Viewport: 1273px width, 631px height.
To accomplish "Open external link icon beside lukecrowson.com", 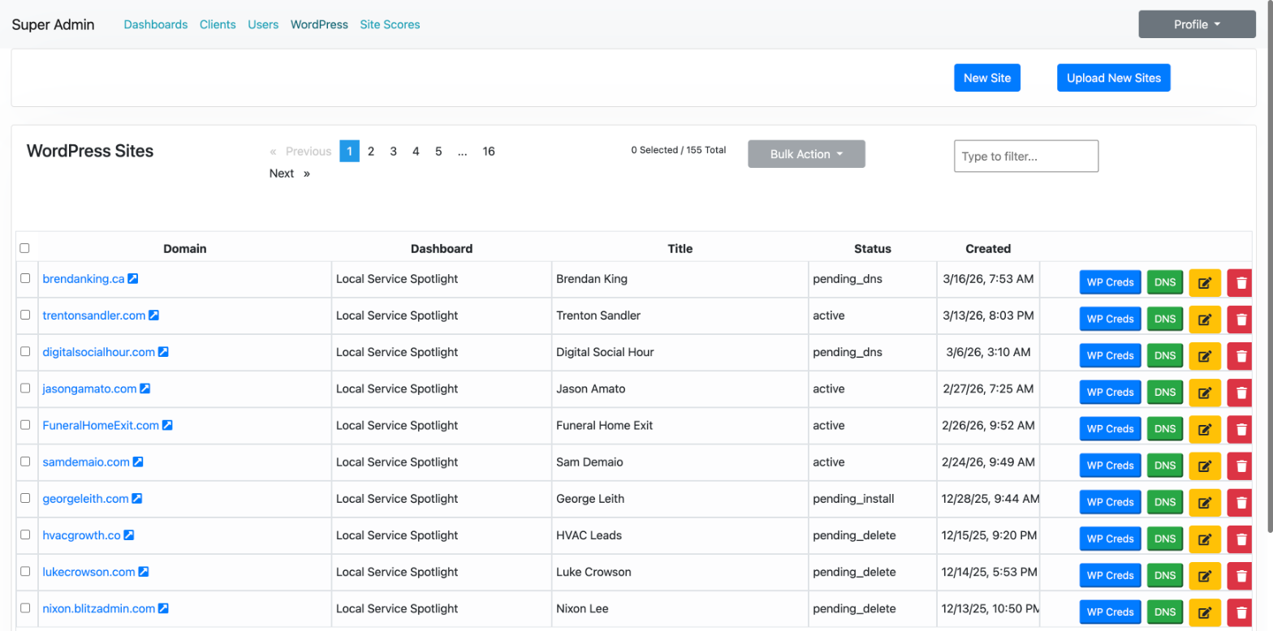I will click(144, 572).
